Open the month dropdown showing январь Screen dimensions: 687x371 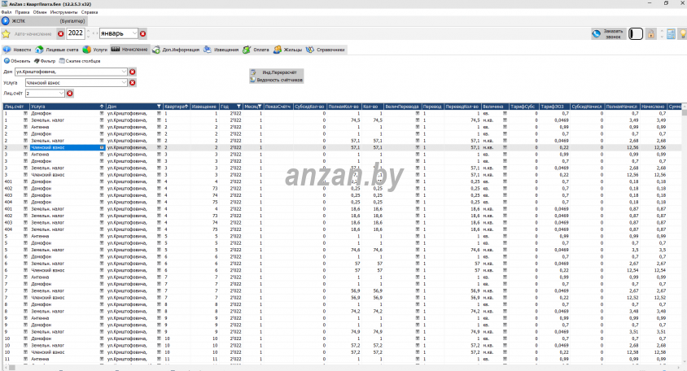[x=133, y=33]
